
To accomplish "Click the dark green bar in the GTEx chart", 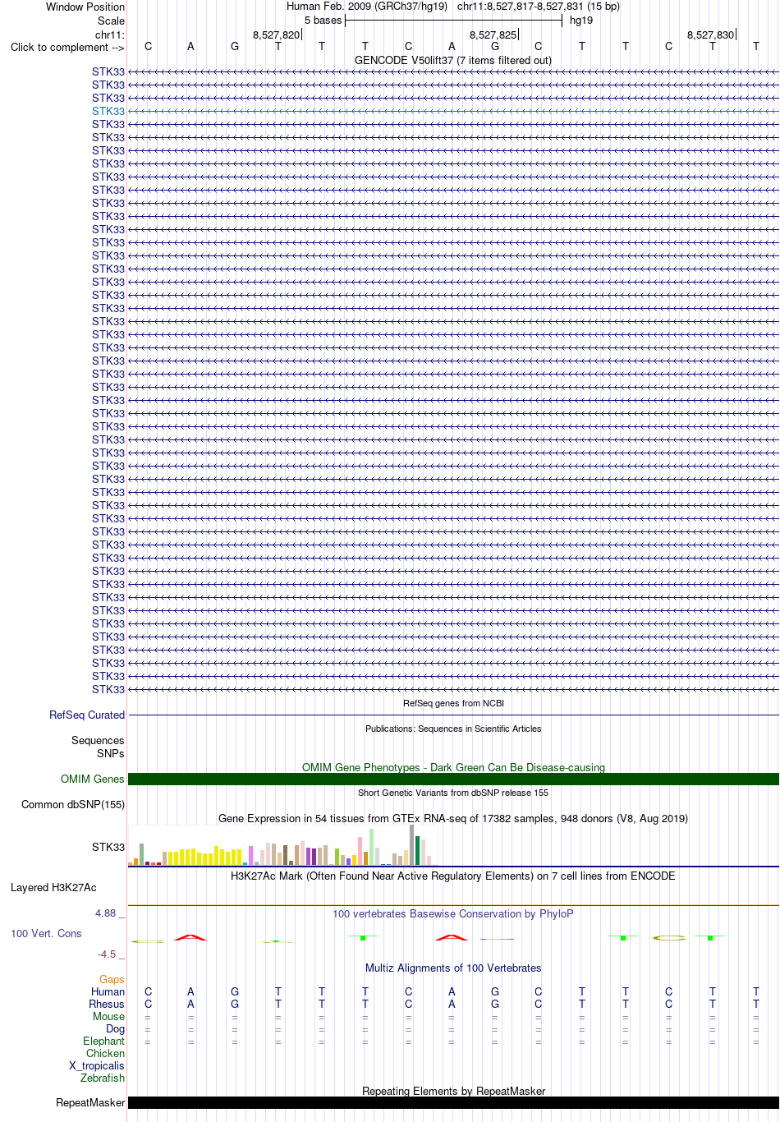I will point(417,850).
